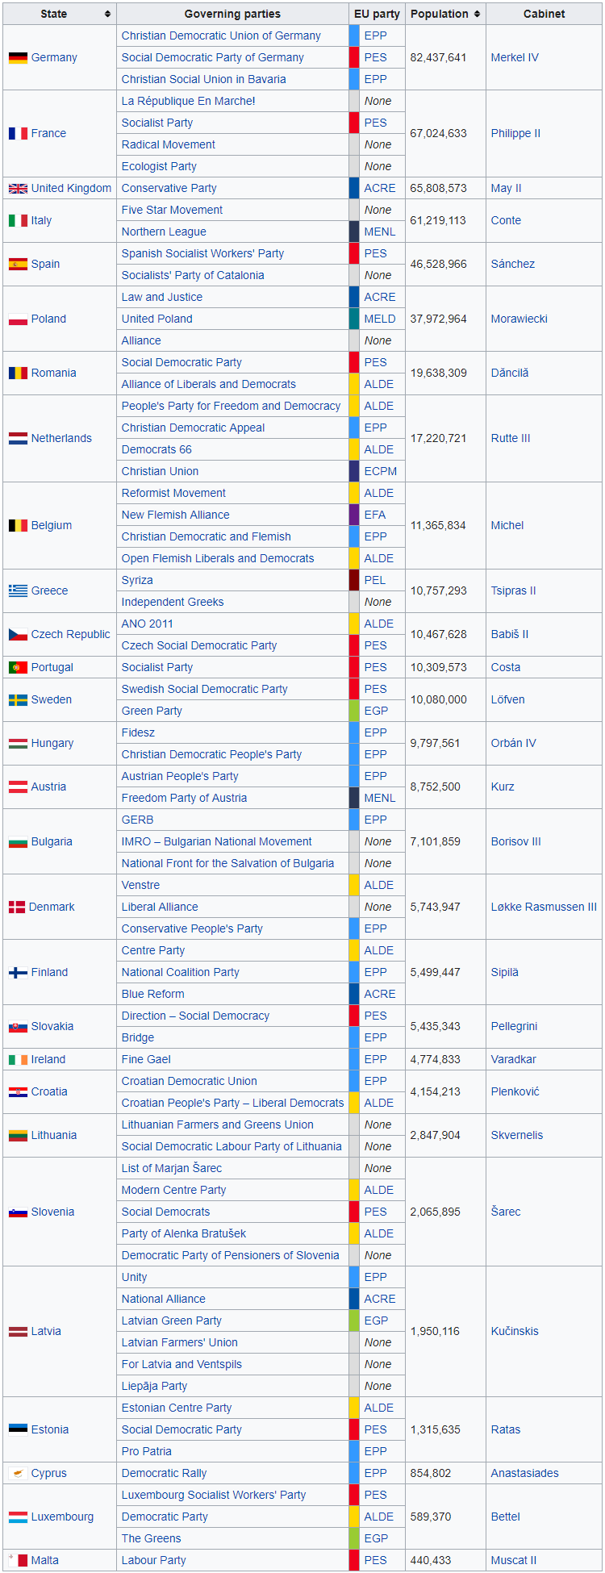Click the dark blue ACRE color cell beside Conservative Party
This screenshot has height=1573, width=605.
tap(354, 189)
